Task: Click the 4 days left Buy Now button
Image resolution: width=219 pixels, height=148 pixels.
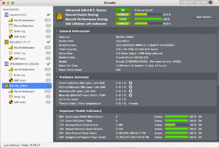Action: [196, 3]
